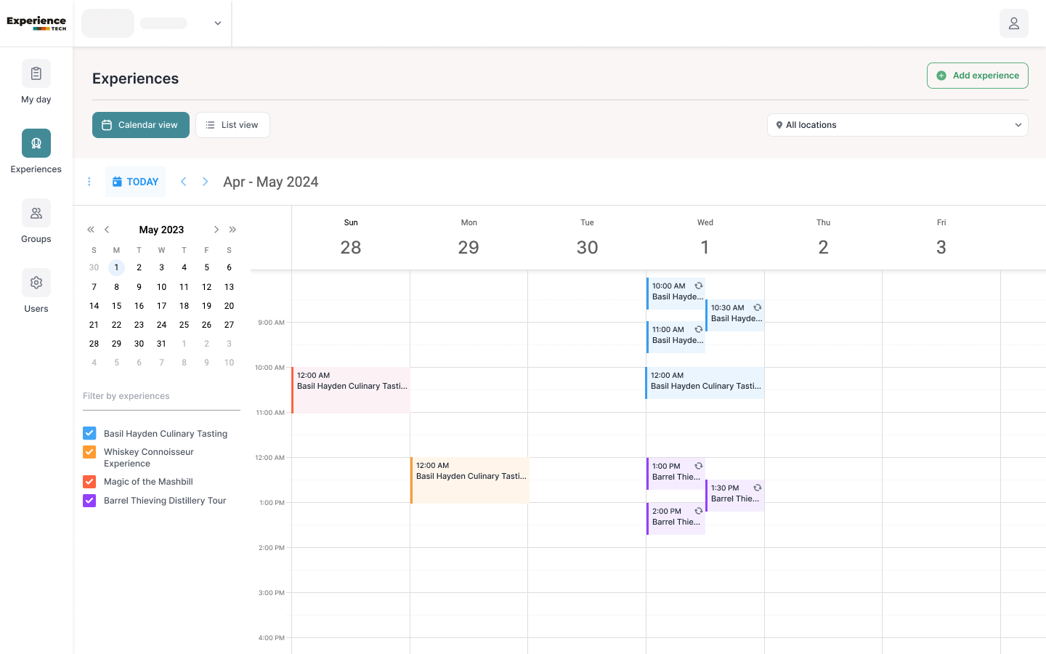The width and height of the screenshot is (1046, 654).
Task: Click recurring icon on 10:00 AM event
Action: click(699, 286)
